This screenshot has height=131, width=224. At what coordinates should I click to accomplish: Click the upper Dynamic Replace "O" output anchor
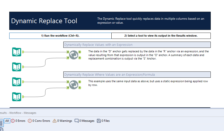coord(80,52)
